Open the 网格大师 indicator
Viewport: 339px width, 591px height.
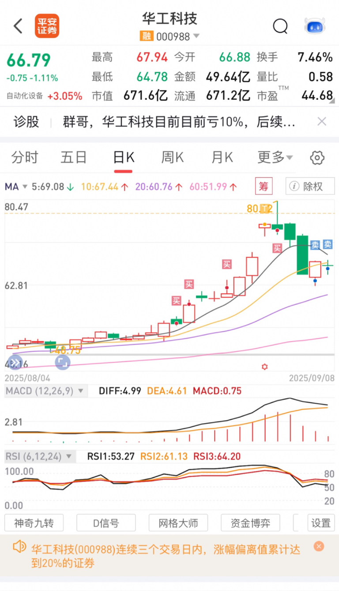tap(178, 523)
